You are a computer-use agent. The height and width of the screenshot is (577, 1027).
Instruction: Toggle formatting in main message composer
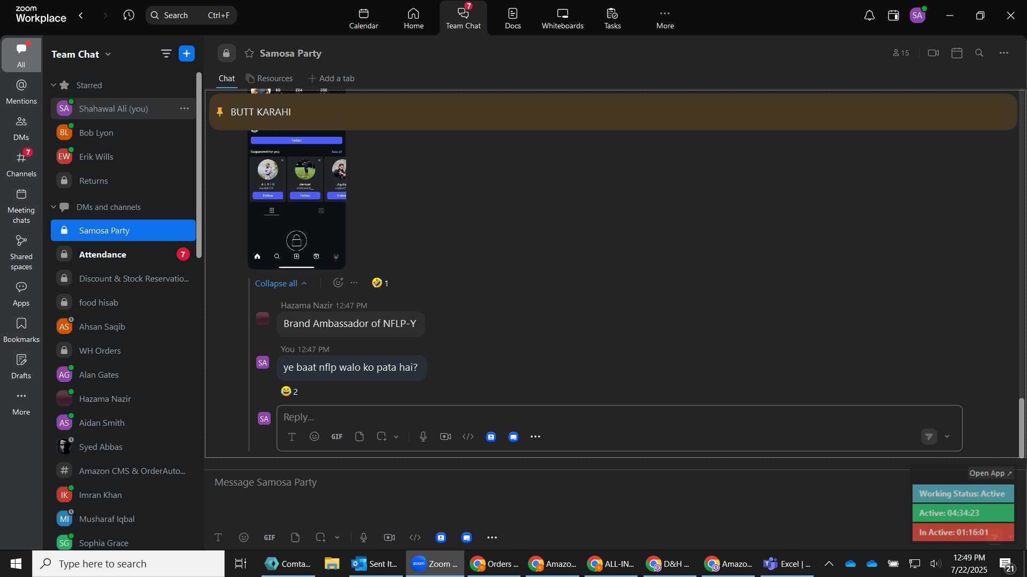coord(218,537)
